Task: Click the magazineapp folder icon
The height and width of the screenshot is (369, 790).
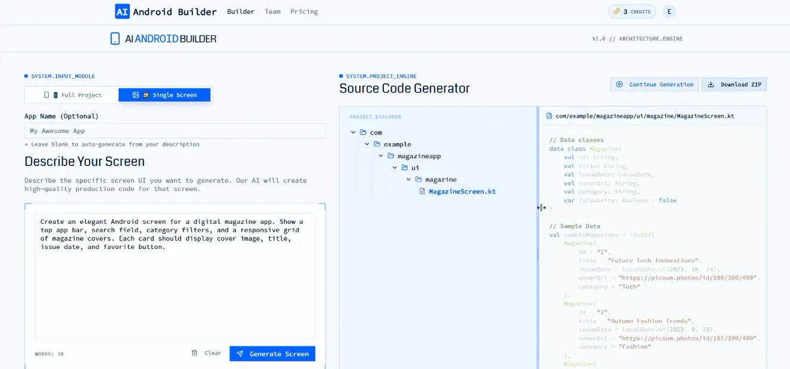Action: click(391, 156)
